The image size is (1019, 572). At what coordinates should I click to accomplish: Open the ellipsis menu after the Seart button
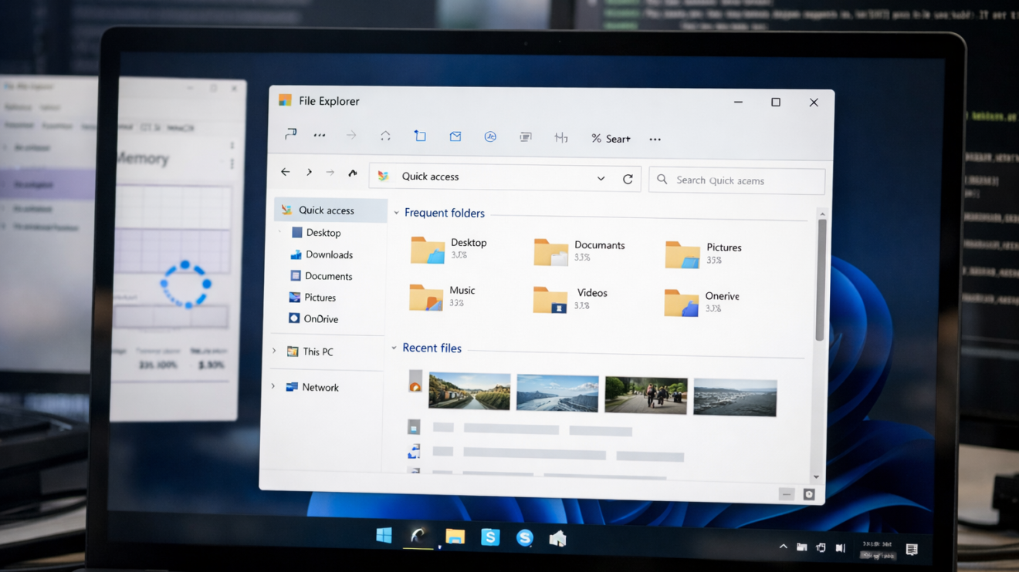[655, 140]
